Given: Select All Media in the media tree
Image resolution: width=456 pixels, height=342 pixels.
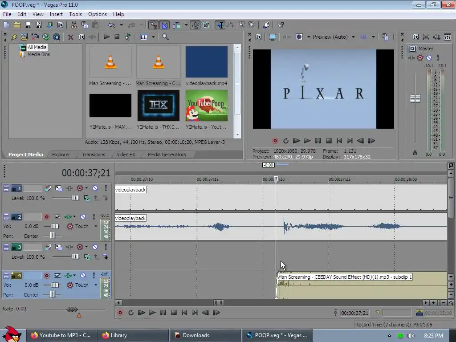Looking at the screenshot, I should pos(37,47).
